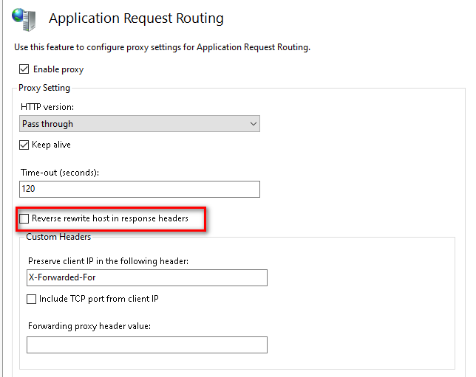Click the Application Request Routing globe icon
The width and height of the screenshot is (476, 377).
pos(25,18)
